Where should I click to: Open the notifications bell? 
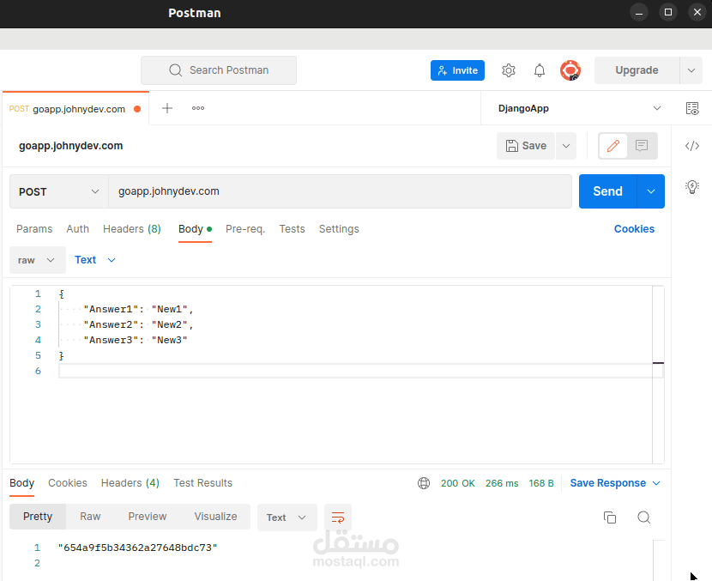(x=539, y=70)
